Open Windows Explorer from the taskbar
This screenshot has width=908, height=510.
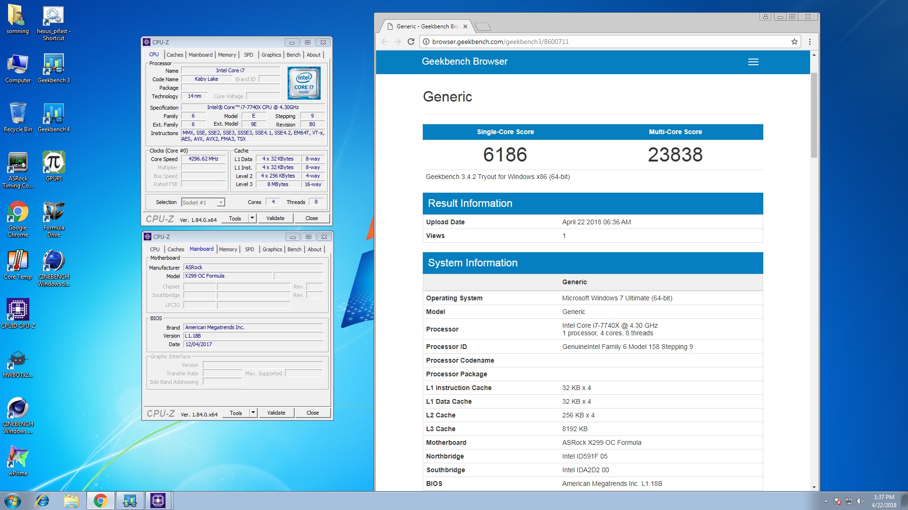pos(71,501)
